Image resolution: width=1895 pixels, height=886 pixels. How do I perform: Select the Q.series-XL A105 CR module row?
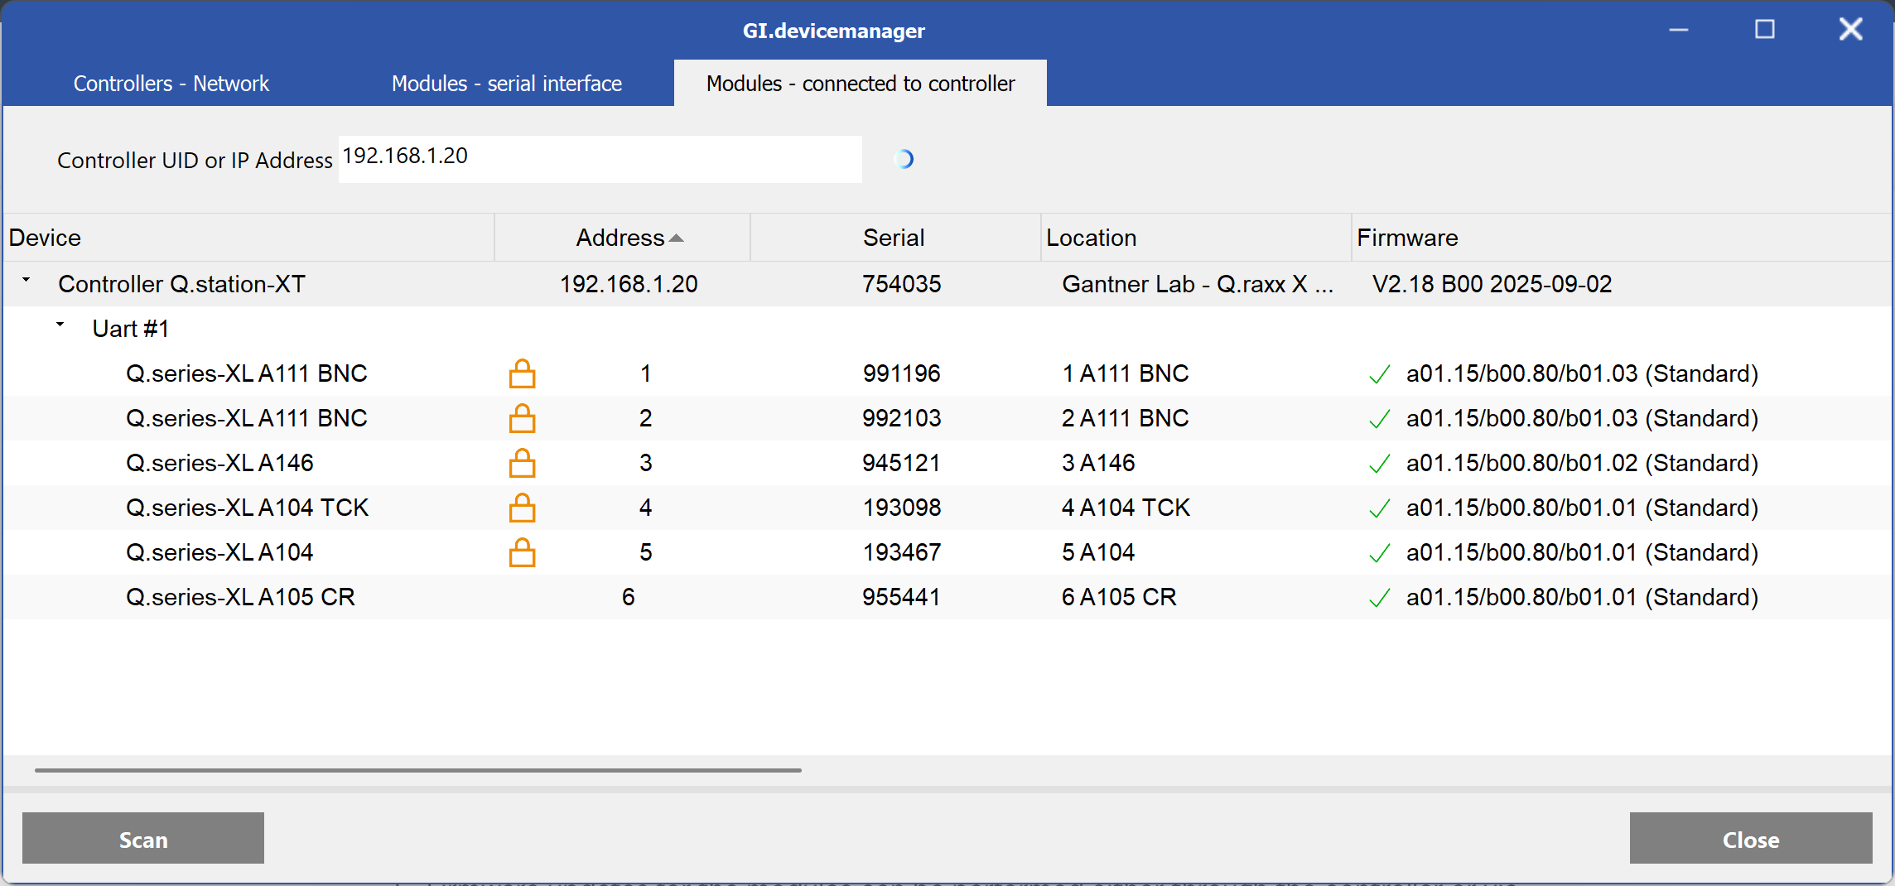point(240,597)
